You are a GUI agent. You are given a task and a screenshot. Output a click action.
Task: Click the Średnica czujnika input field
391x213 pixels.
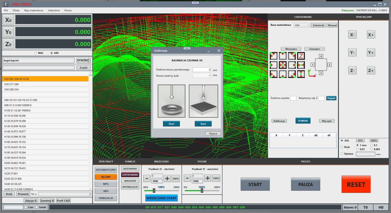pyautogui.click(x=293, y=98)
